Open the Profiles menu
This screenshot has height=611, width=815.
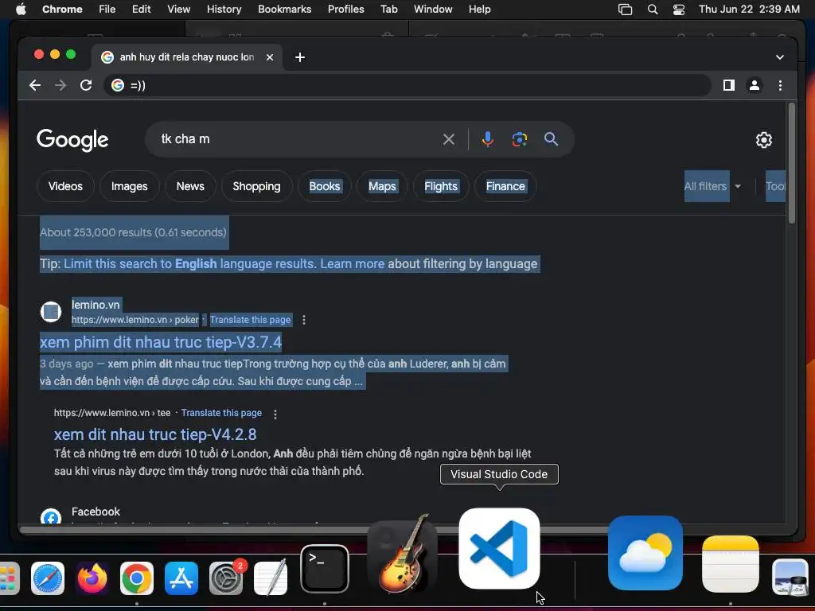tap(345, 10)
